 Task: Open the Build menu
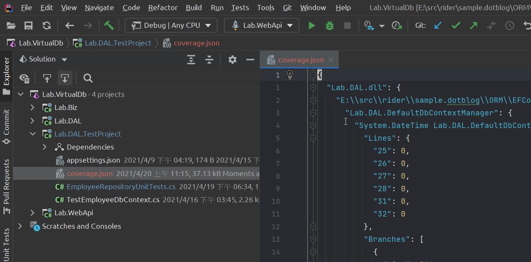pos(194,8)
